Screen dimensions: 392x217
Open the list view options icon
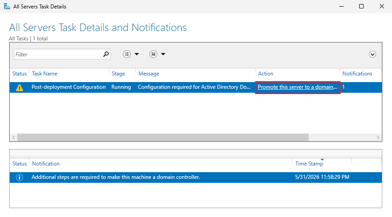click(127, 54)
